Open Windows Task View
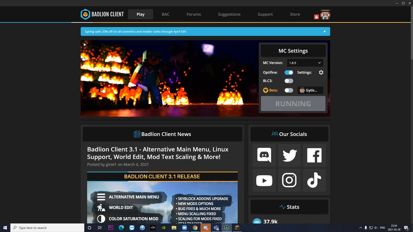Screen dimensions: 413x232 [x=100, y=228]
